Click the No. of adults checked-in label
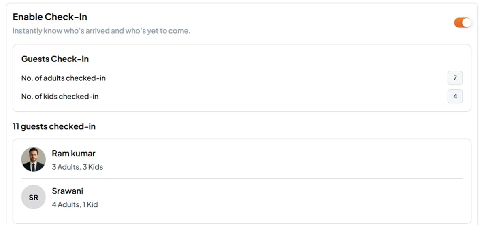 tap(63, 78)
